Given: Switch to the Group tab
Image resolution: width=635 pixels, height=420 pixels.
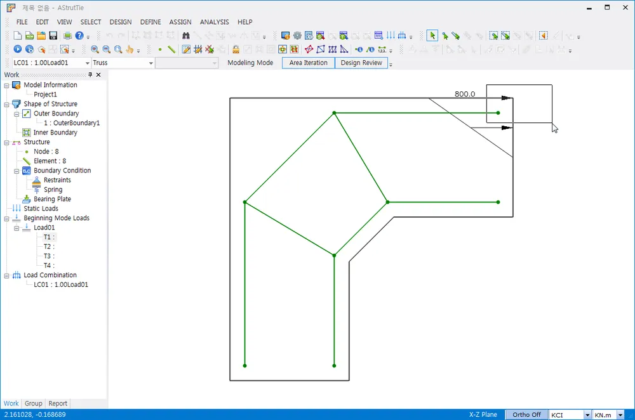Looking at the screenshot, I should coord(33,404).
